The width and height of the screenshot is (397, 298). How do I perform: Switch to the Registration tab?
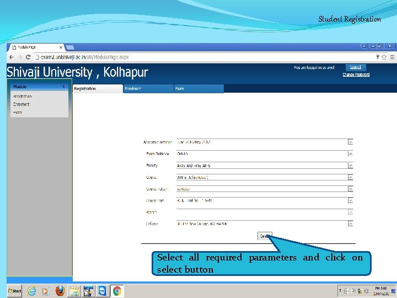coord(98,89)
